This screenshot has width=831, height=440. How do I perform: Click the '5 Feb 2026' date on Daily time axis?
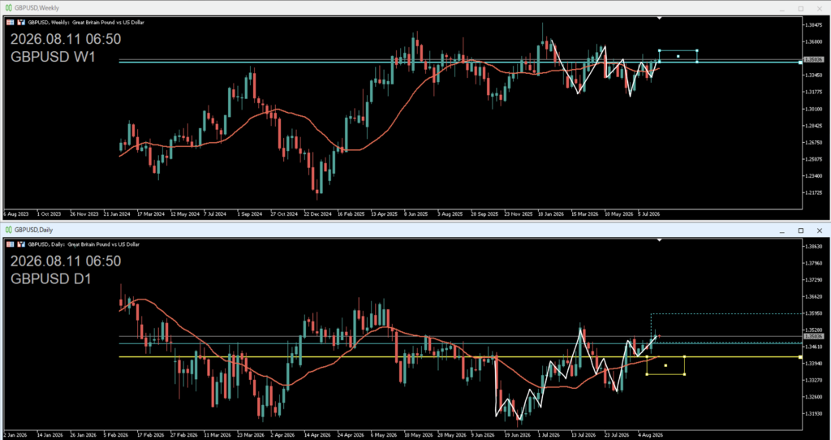click(x=116, y=434)
